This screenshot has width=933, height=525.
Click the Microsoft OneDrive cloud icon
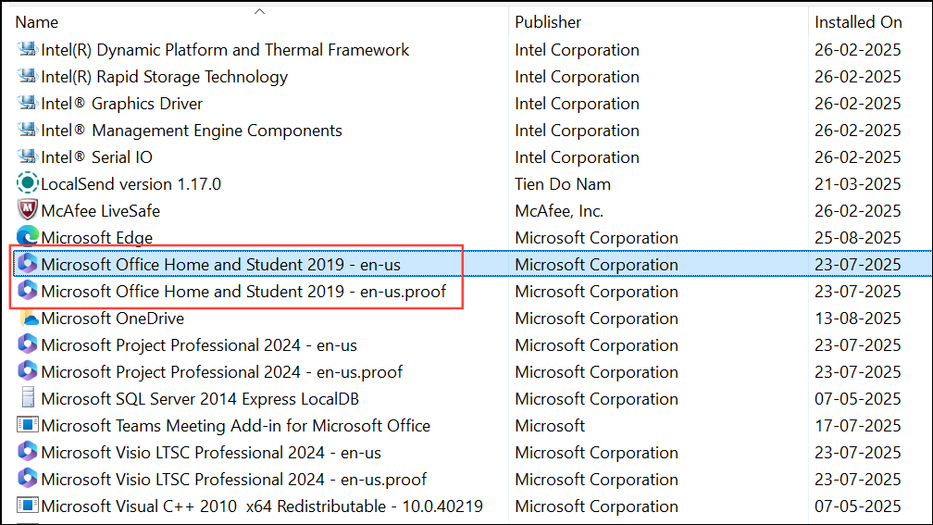pyautogui.click(x=28, y=319)
